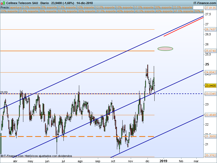The height and width of the screenshot is (163, 217).
Task: Click the 24,6042 price level tag
Action: pyautogui.click(x=210, y=72)
